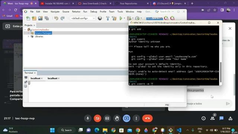The width and height of the screenshot is (238, 134).
Task: Open the Team menu
Action: (x=112, y=12)
